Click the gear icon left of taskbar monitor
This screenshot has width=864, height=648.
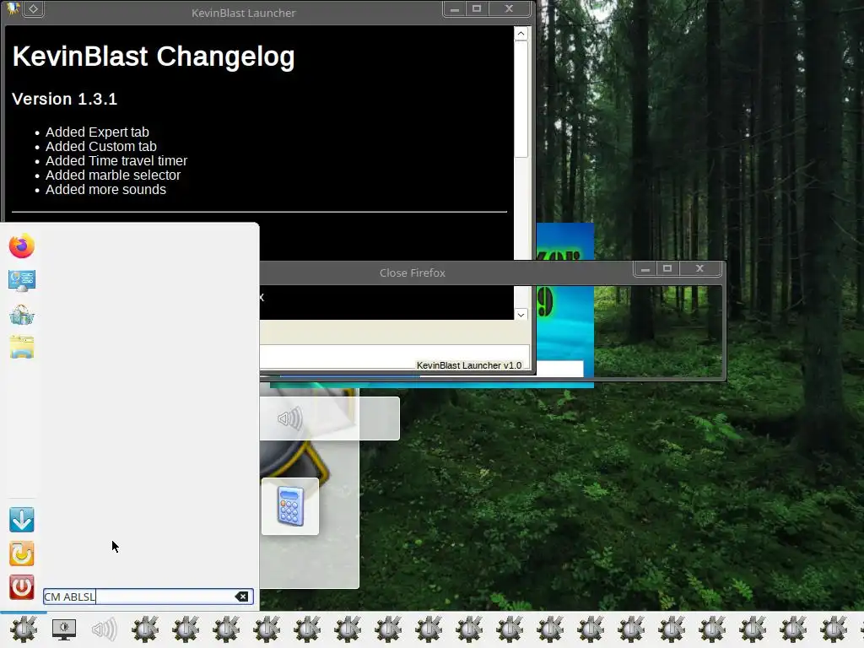(23, 629)
